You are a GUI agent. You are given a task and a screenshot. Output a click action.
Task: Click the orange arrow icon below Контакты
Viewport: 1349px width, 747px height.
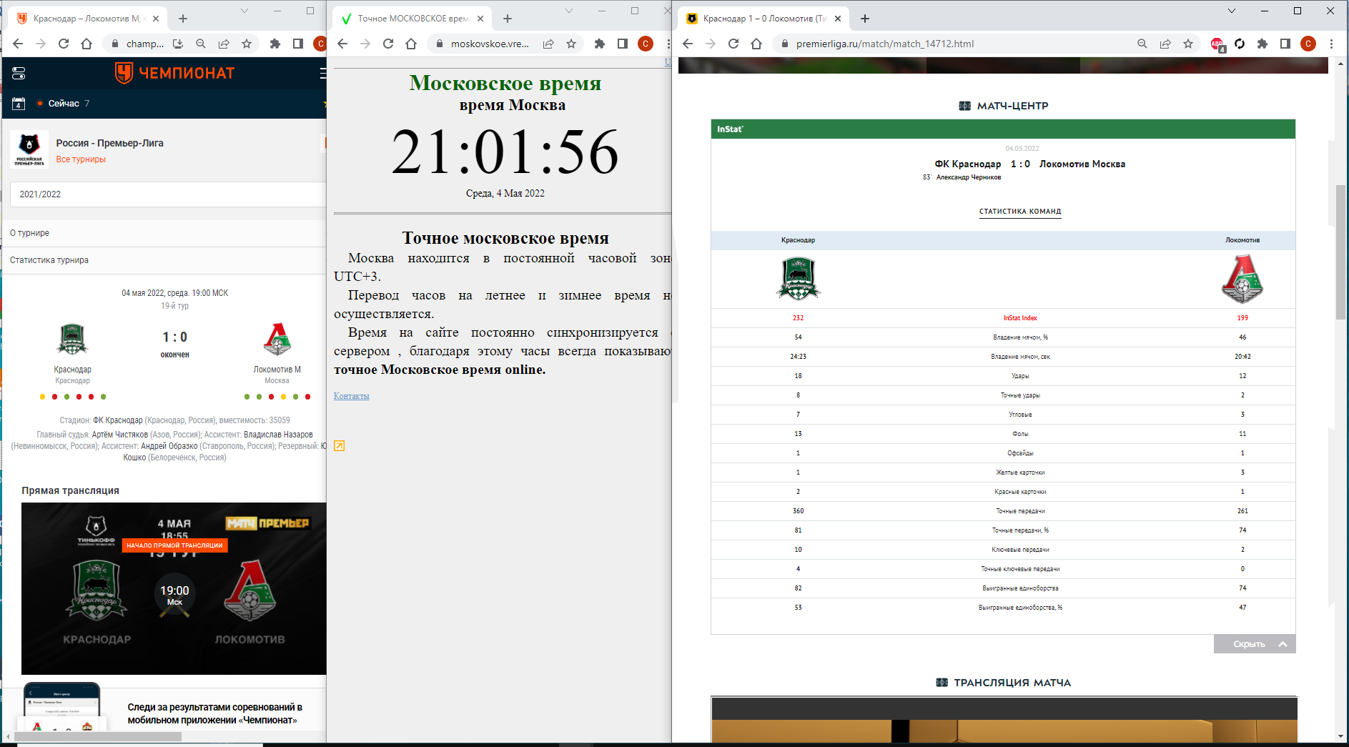point(340,446)
